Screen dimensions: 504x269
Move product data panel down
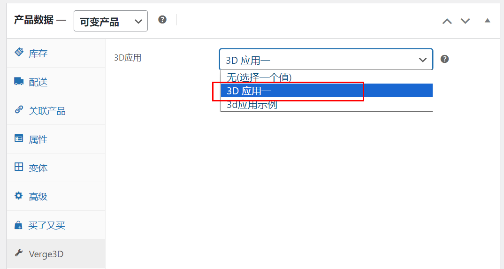coord(465,21)
